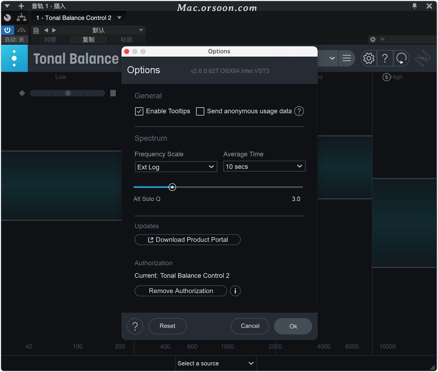
Task: Adjust the Alt Solo Q slider handle
Action: (172, 187)
